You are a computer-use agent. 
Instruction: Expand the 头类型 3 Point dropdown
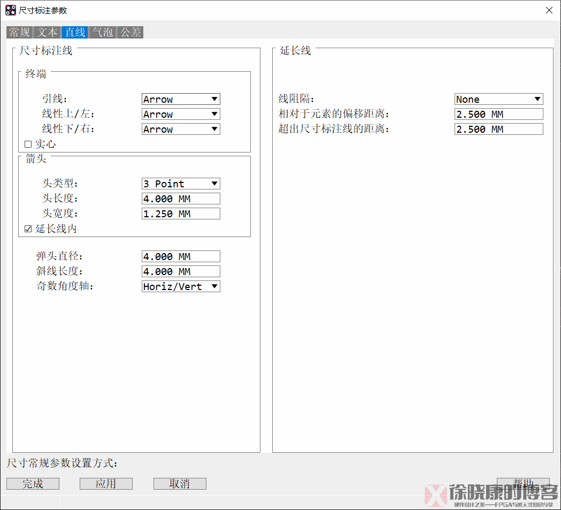coord(181,184)
